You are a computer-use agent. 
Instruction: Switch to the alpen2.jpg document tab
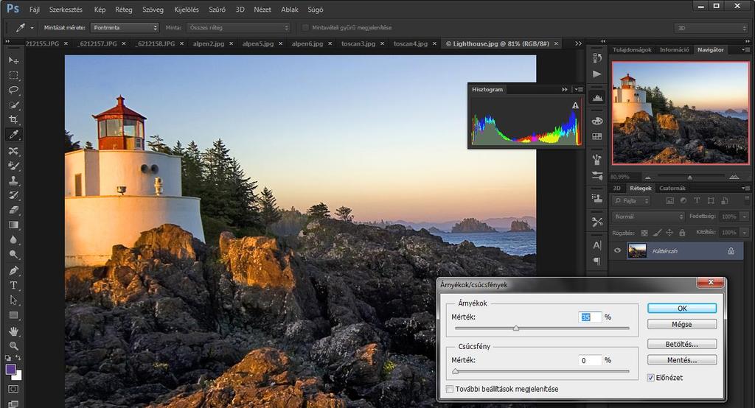(x=209, y=43)
